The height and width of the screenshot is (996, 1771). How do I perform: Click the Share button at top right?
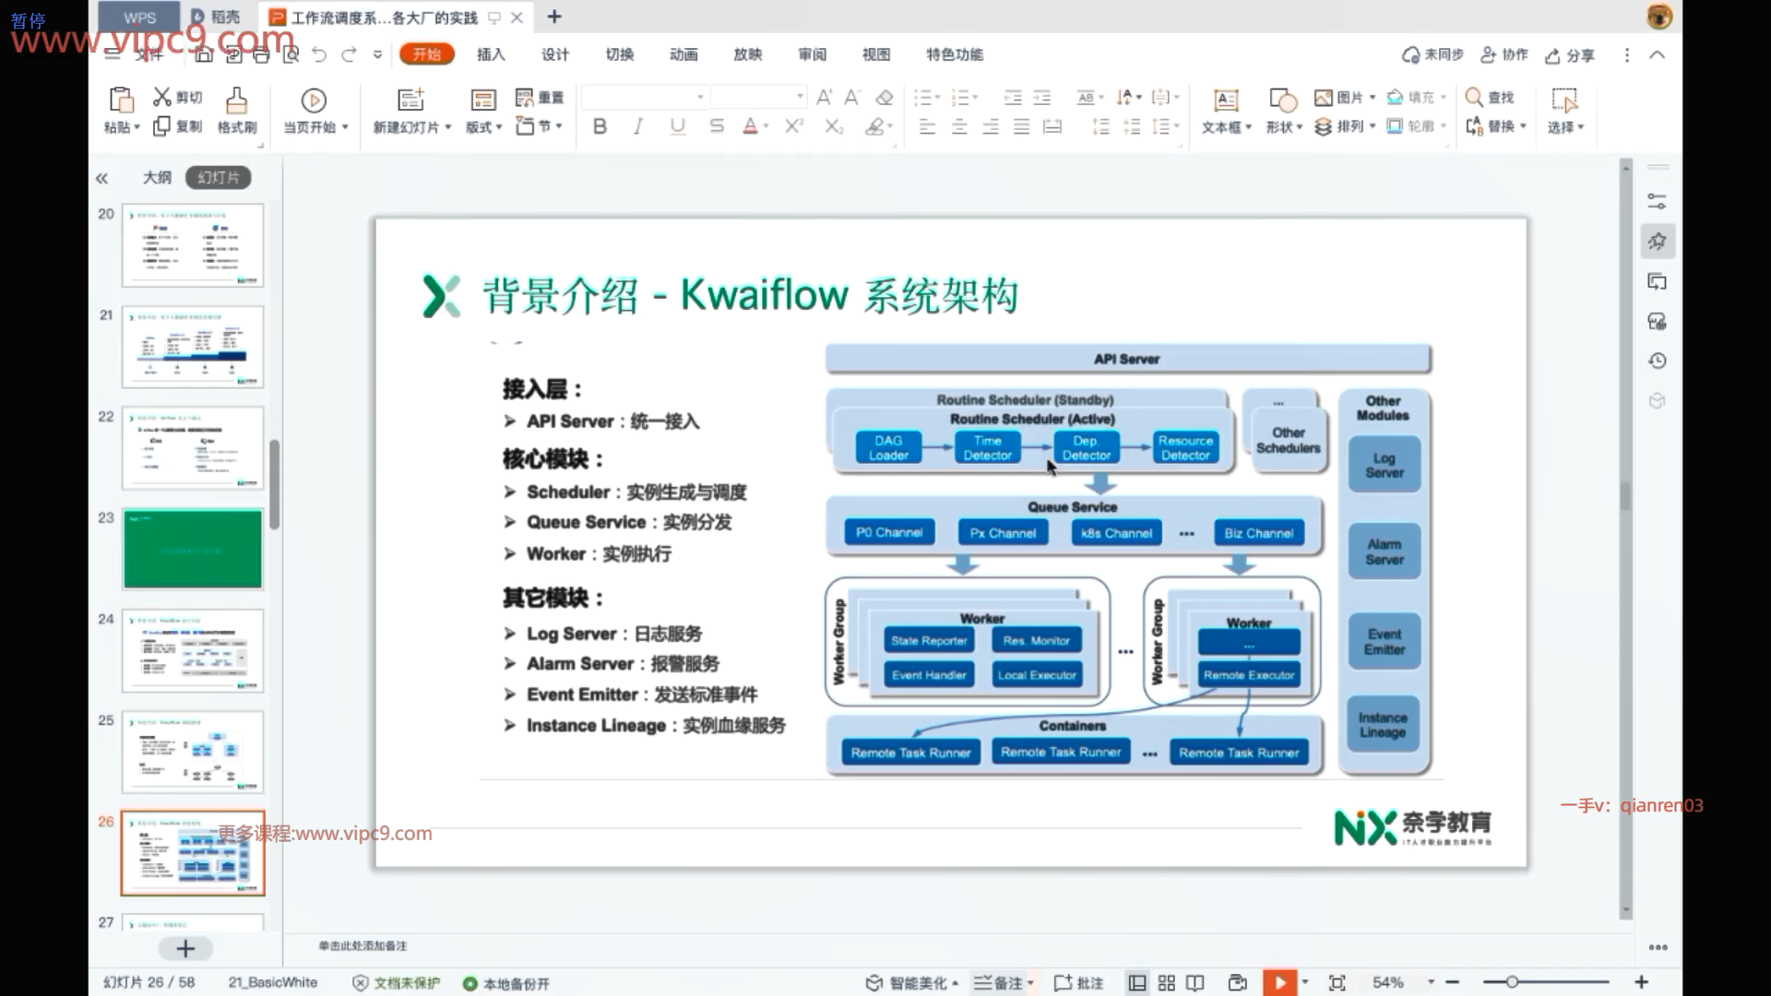[1570, 55]
